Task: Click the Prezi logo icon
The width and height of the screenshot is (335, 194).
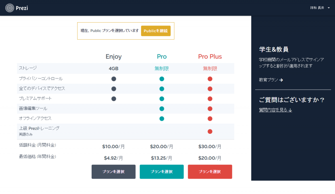Action: pos(9,8)
